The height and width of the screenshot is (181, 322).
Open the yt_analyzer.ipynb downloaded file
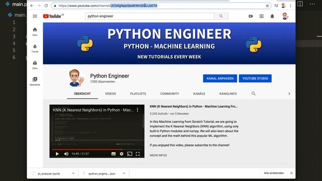[x=49, y=173]
